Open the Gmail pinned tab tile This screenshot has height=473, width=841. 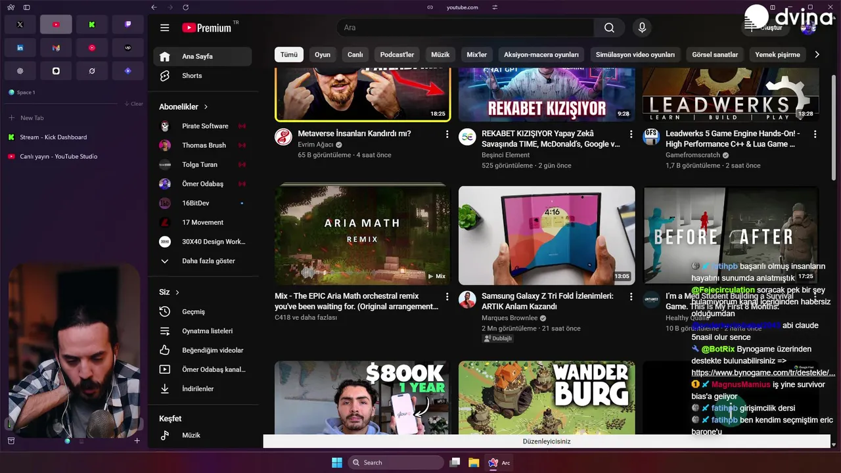[56, 47]
